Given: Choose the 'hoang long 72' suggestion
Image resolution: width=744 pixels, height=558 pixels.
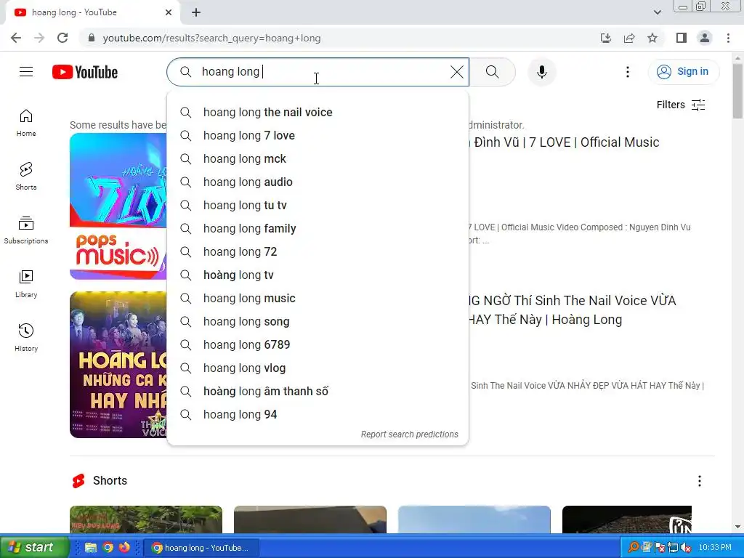Looking at the screenshot, I should pyautogui.click(x=318, y=252).
